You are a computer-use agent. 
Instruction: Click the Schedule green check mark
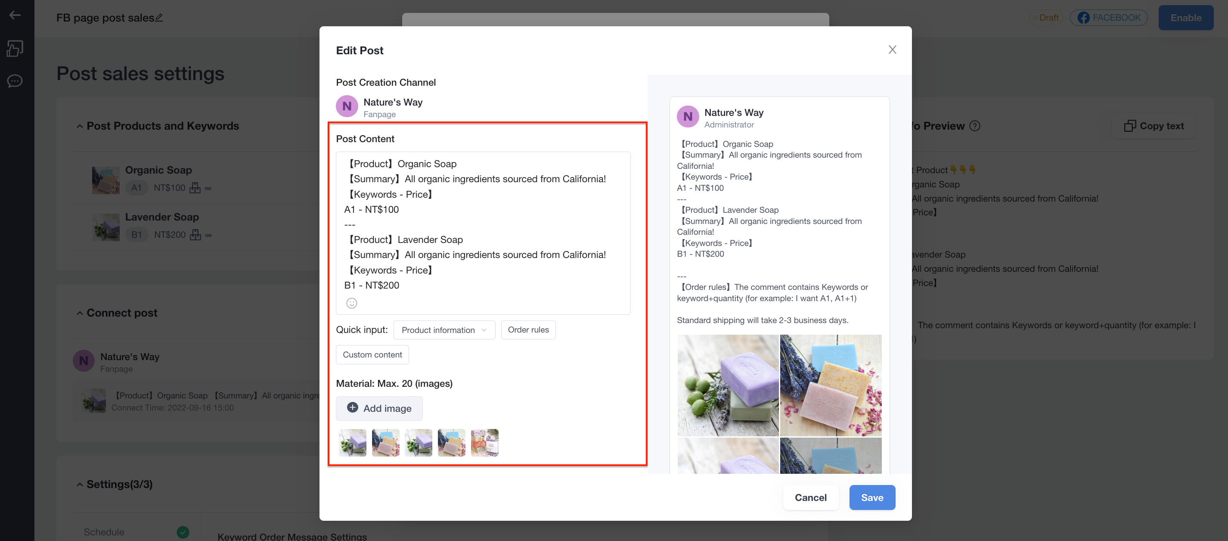183,532
